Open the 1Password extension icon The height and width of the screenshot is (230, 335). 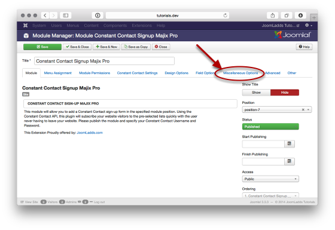coord(98,16)
